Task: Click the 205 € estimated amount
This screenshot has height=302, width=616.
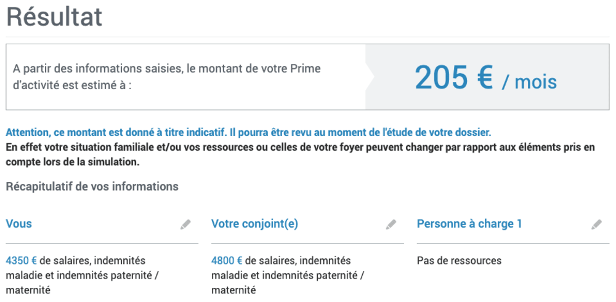Action: (453, 77)
